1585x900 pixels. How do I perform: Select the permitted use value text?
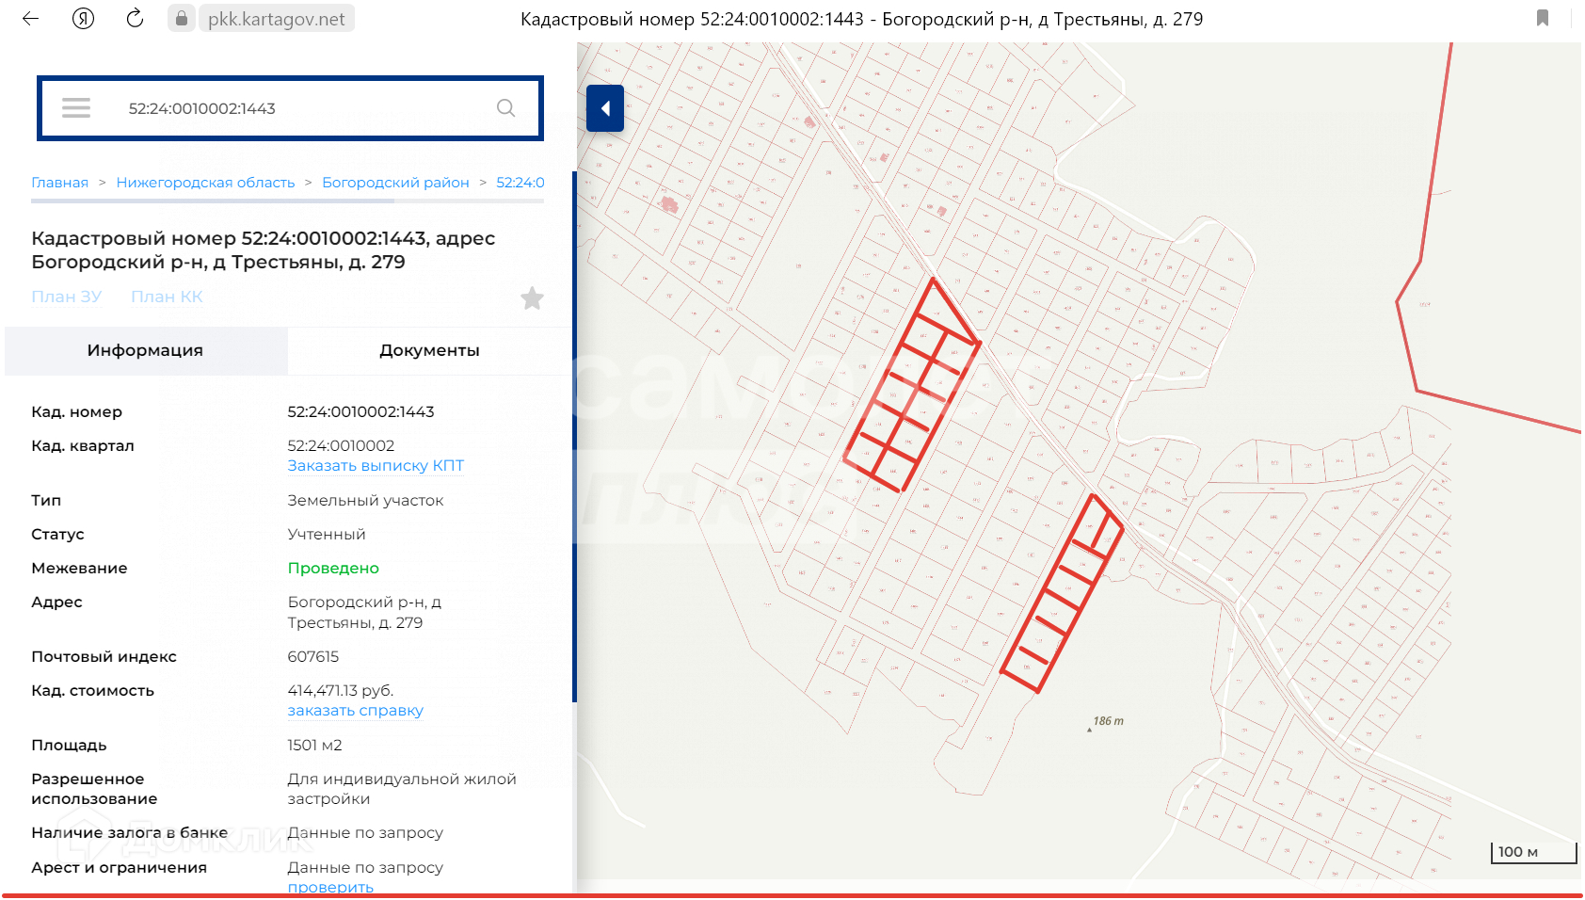pyautogui.click(x=402, y=789)
